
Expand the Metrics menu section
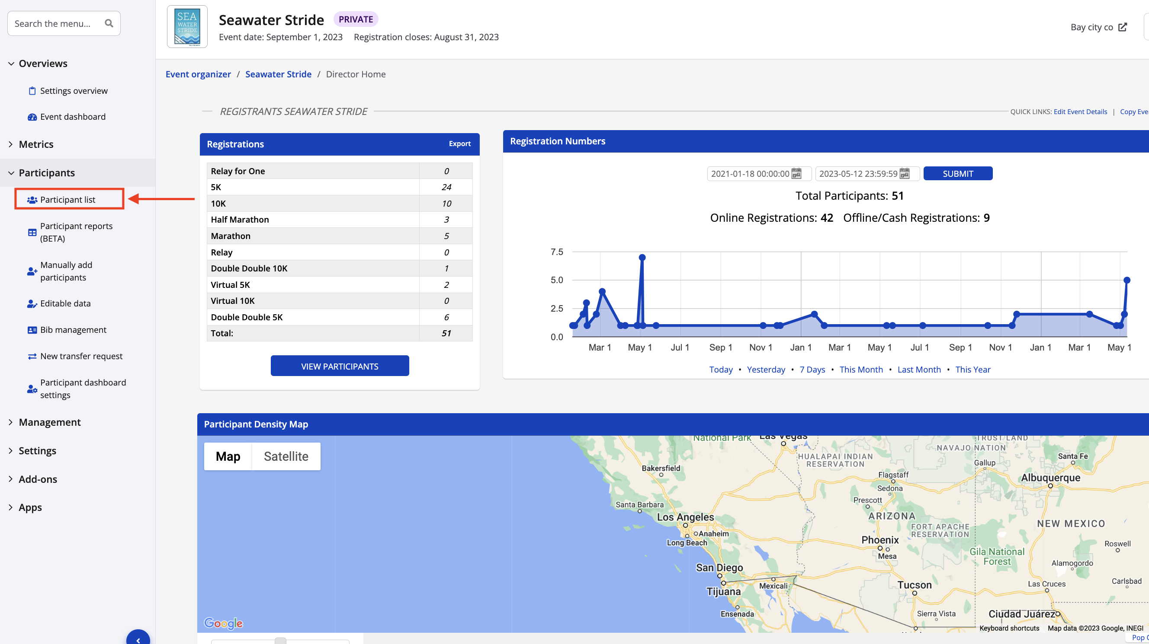point(35,144)
